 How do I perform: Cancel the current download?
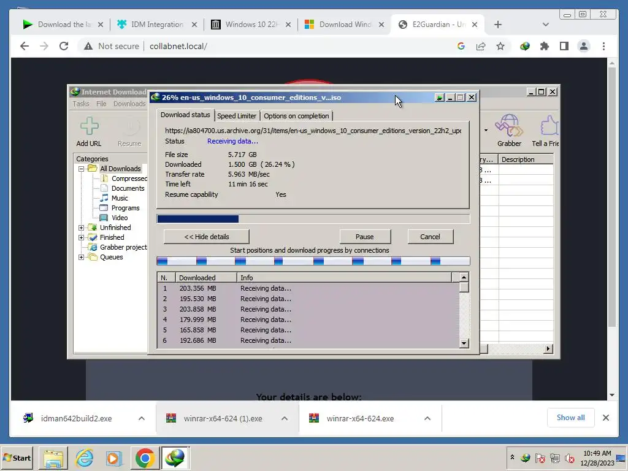(430, 237)
